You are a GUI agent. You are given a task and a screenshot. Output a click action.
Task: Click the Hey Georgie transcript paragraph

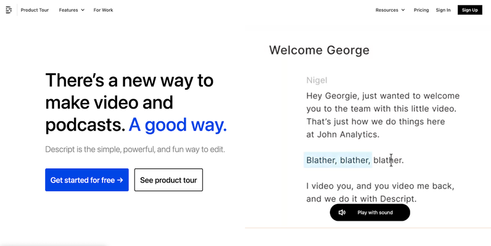click(382, 115)
